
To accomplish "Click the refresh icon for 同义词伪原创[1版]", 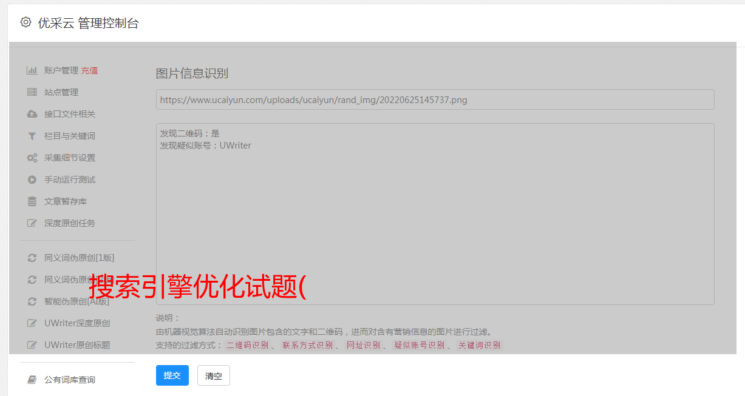I will [x=32, y=258].
